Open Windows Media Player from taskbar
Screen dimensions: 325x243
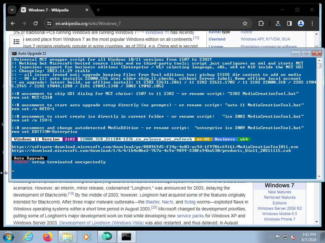click(x=86, y=237)
